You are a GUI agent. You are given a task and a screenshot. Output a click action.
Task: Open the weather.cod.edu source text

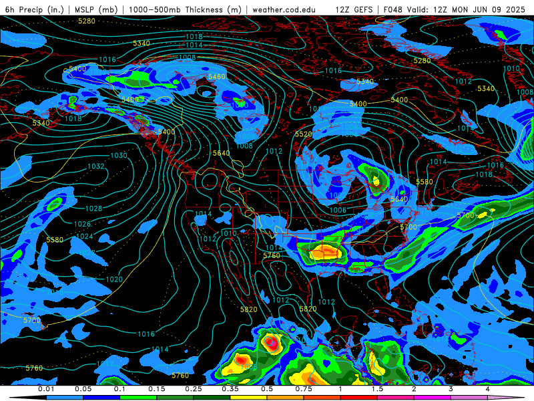coord(284,9)
